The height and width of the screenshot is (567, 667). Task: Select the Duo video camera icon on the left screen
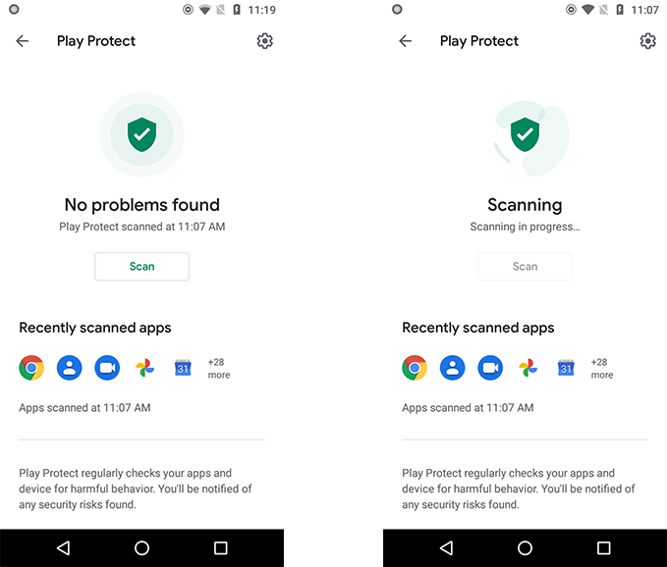(x=107, y=368)
